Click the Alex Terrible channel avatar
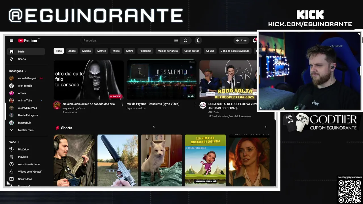Screen dimensions: 363x204 [11, 86]
